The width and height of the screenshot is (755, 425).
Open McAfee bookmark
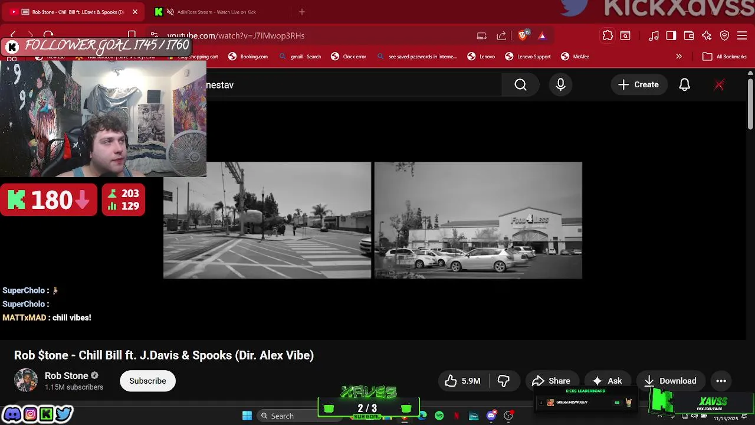coord(575,57)
